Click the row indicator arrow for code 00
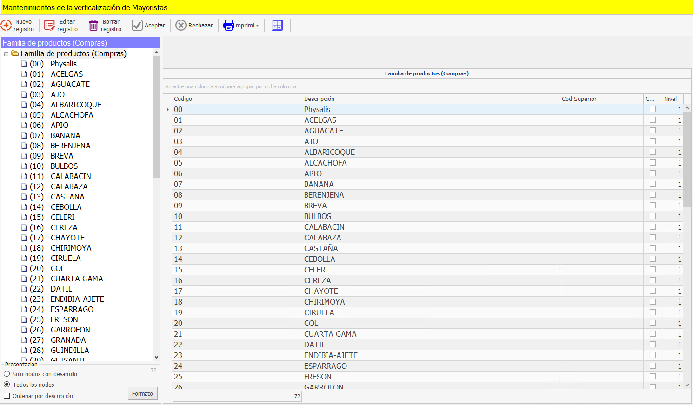 pyautogui.click(x=168, y=109)
